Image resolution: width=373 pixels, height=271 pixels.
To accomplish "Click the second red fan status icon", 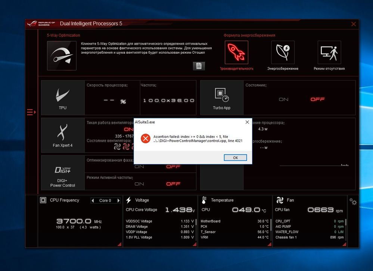I will tap(126, 147).
